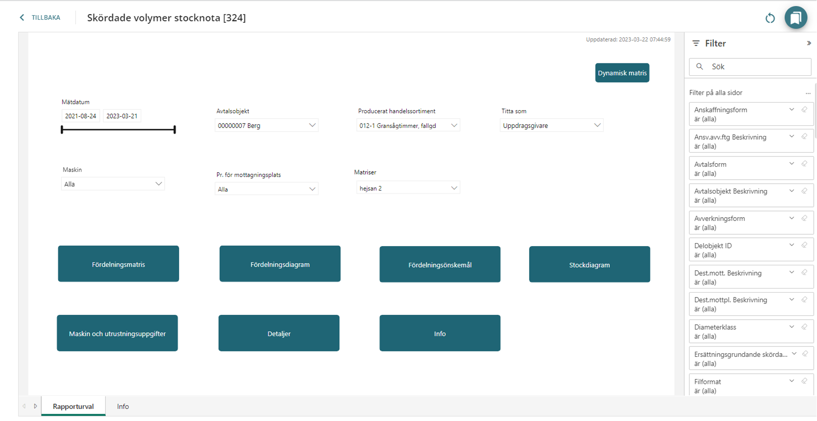Image resolution: width=817 pixels, height=421 pixels.
Task: Open the Avtalsobjekt dropdown showing 00000007 Berg
Action: 267,126
